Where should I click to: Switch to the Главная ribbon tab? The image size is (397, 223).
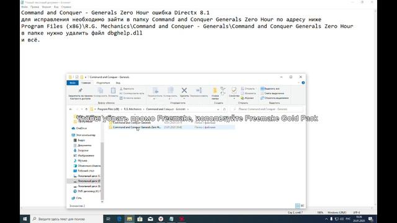(x=86, y=83)
